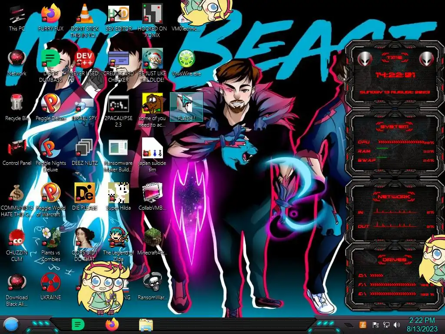
Task: Open the network status tray icon
Action: pyautogui.click(x=386, y=324)
